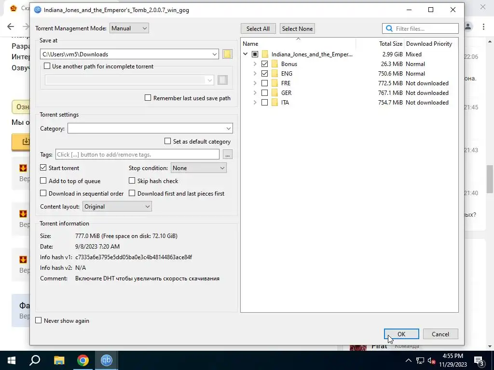The width and height of the screenshot is (494, 370).
Task: Click the ITA folder icon
Action: pos(274,103)
